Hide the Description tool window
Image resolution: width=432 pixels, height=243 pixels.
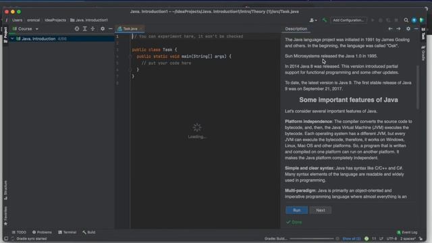[416, 28]
